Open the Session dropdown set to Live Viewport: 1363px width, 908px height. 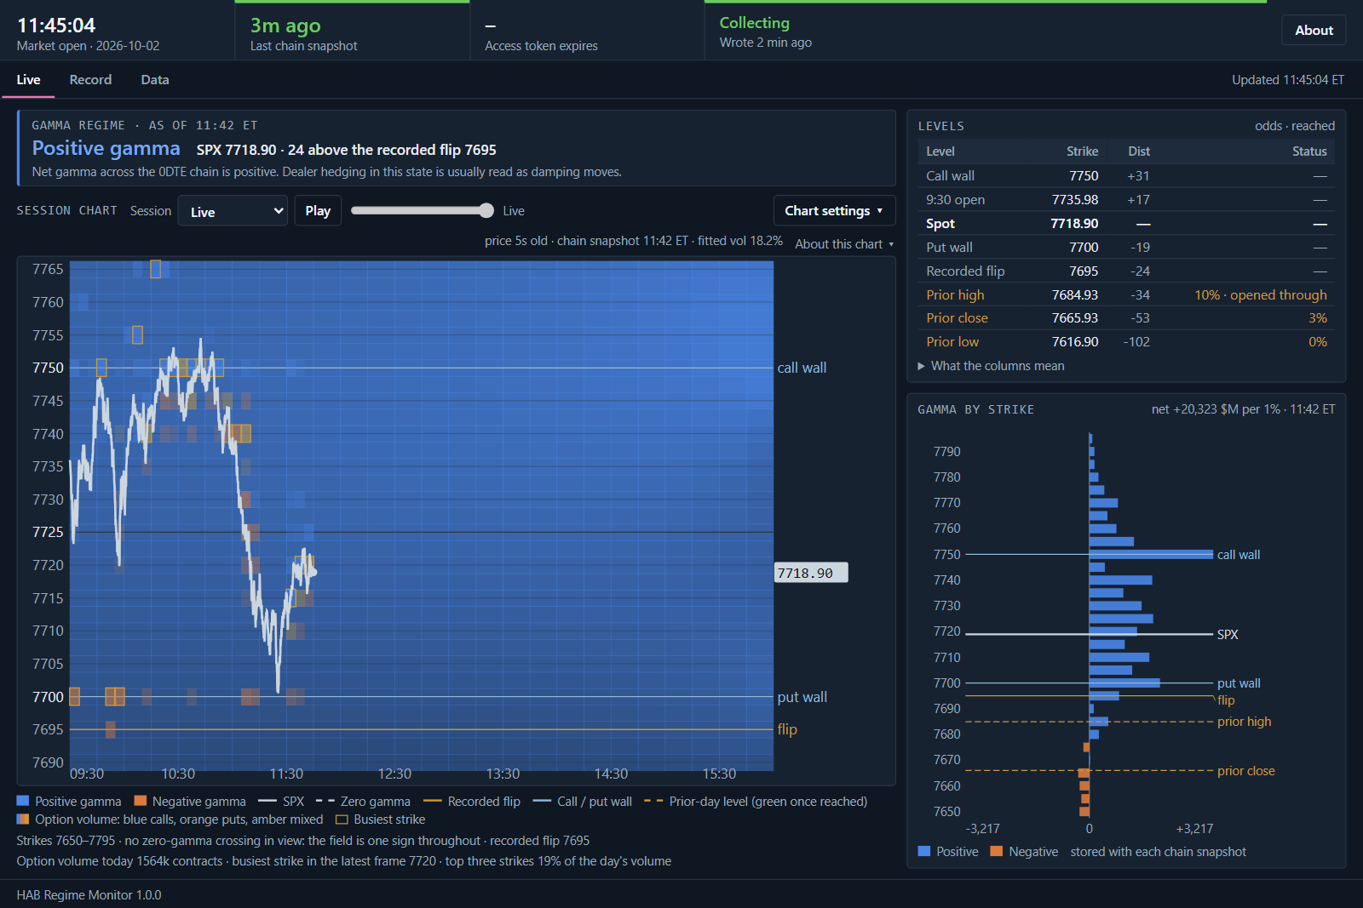coord(233,211)
